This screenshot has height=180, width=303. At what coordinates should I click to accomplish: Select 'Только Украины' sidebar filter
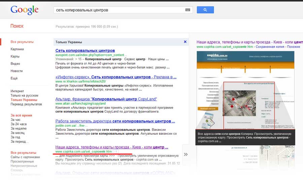point(24,100)
